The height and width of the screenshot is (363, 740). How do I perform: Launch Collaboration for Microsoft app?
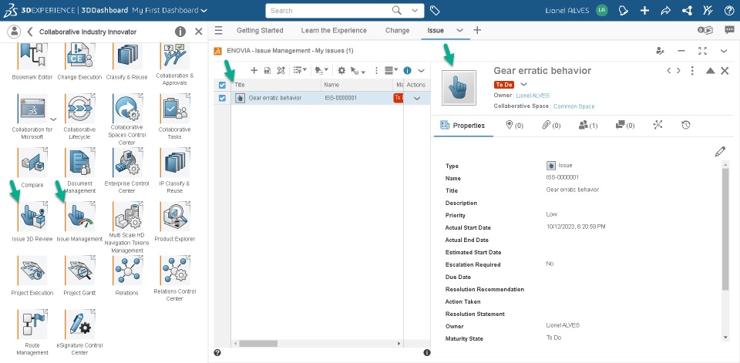[x=32, y=109]
